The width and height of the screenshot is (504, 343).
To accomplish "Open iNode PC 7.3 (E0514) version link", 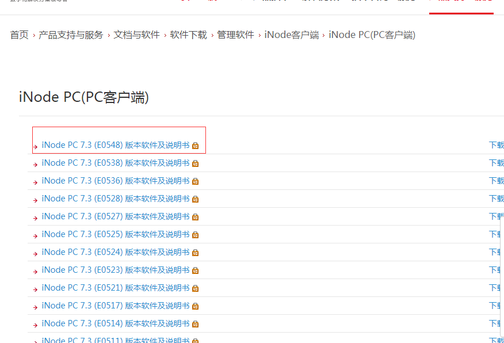I will (x=116, y=323).
